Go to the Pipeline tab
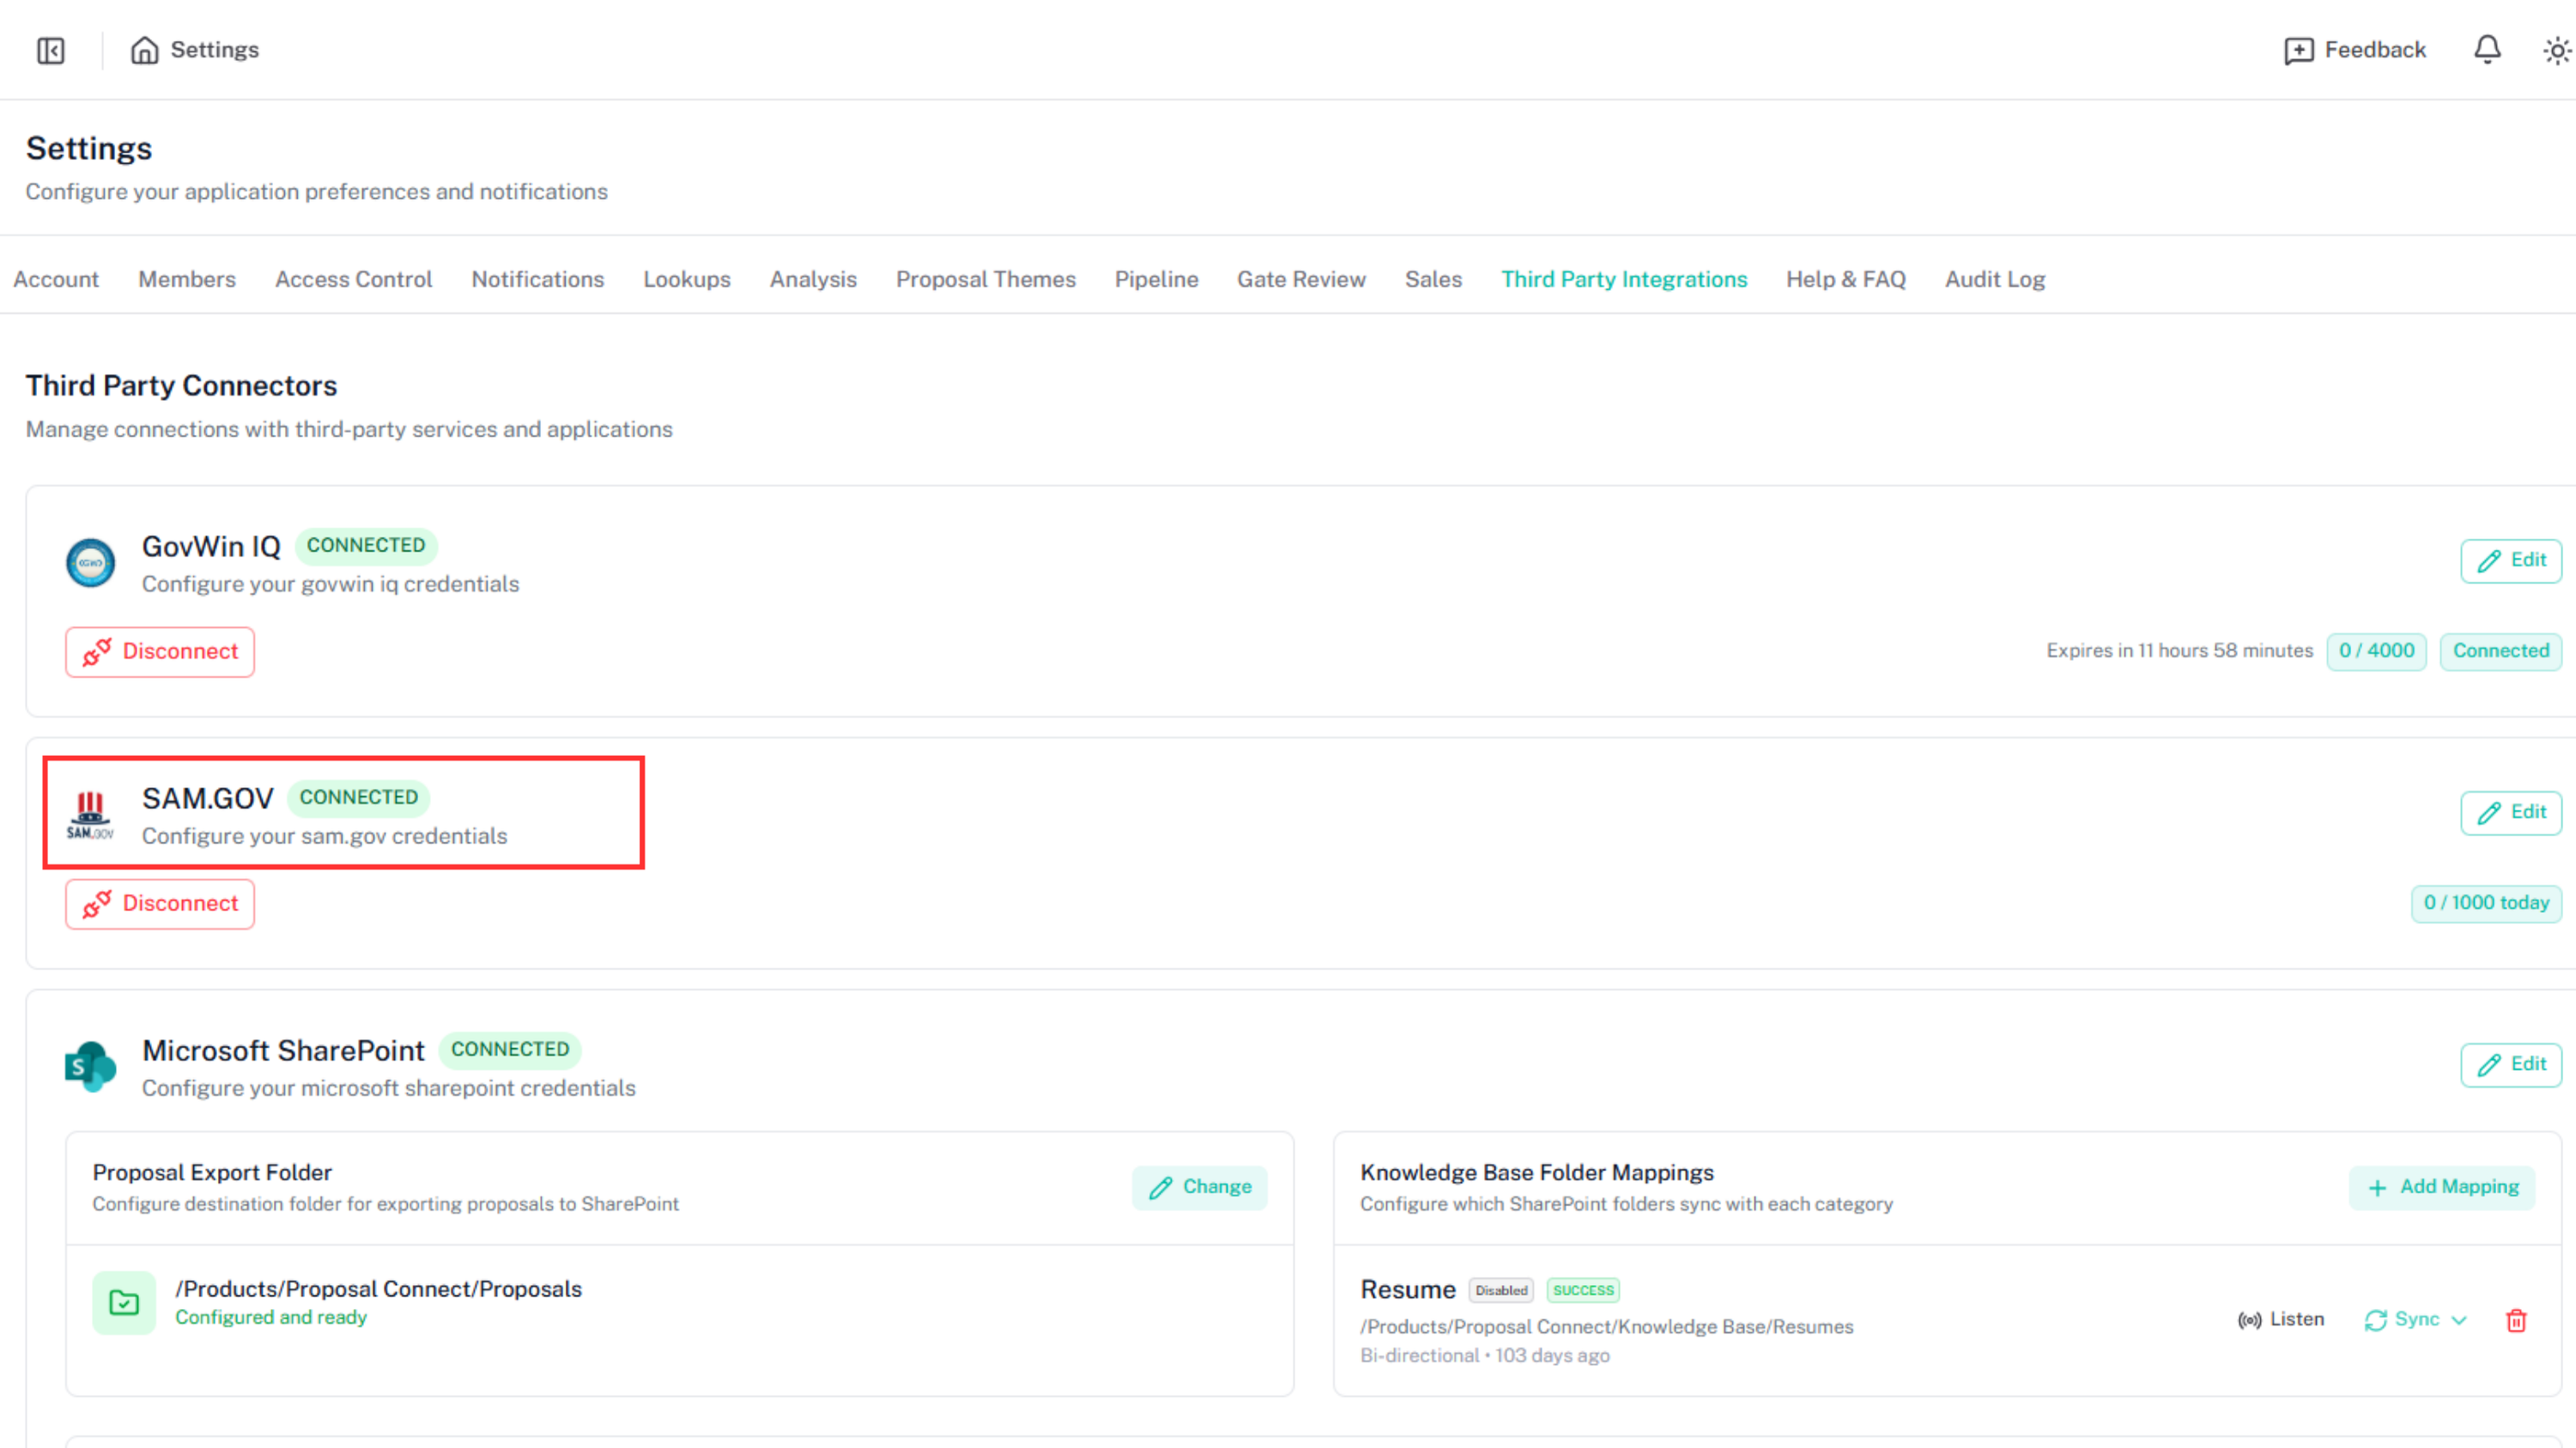Image resolution: width=2576 pixels, height=1448 pixels. coord(1157,279)
